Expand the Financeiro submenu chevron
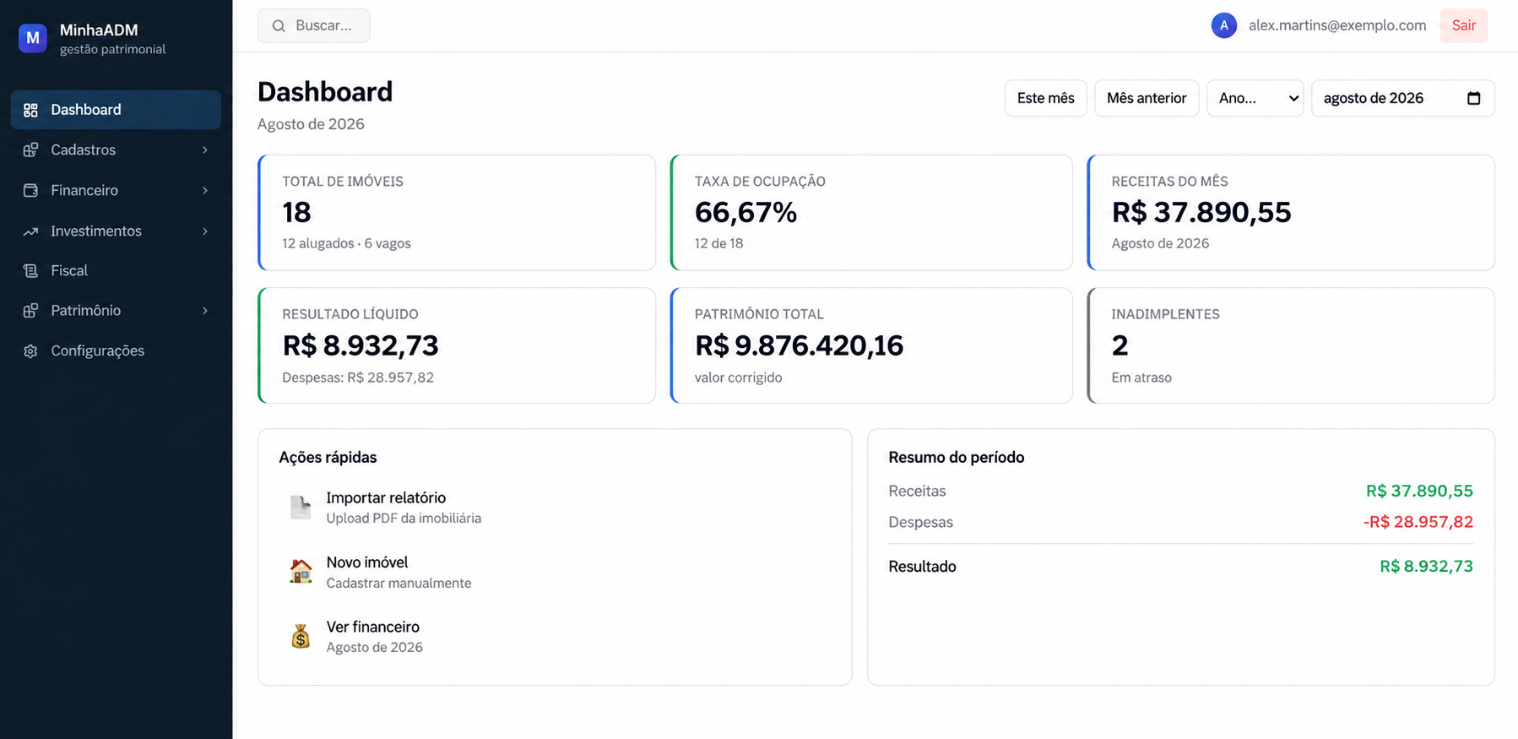 (205, 190)
